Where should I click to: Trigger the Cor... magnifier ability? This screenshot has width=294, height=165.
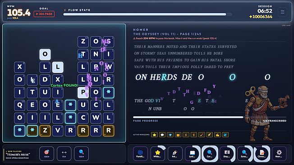(x=209, y=154)
